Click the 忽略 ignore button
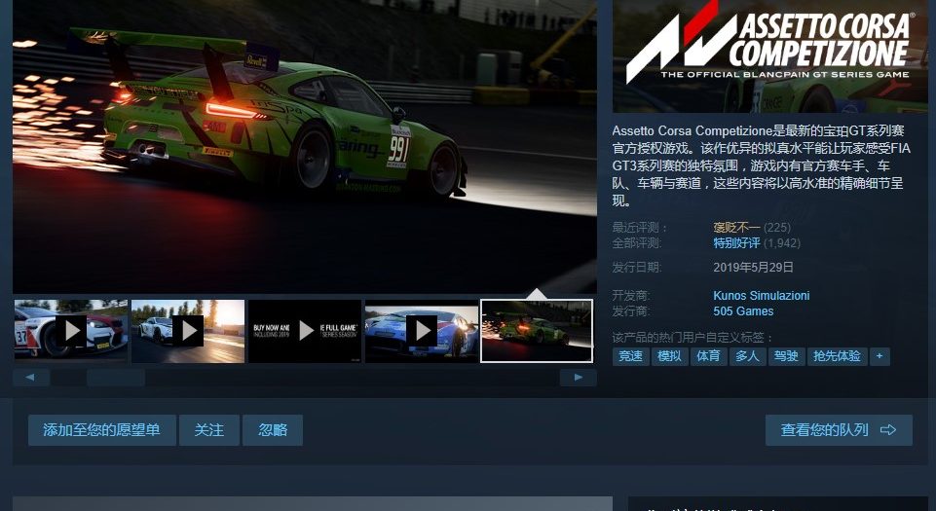The image size is (936, 511). tap(273, 430)
